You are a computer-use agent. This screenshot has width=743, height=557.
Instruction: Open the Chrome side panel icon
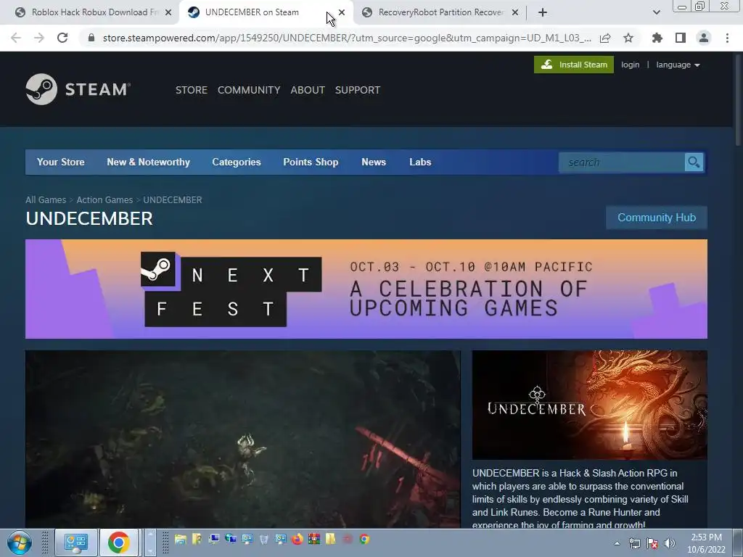pos(681,38)
